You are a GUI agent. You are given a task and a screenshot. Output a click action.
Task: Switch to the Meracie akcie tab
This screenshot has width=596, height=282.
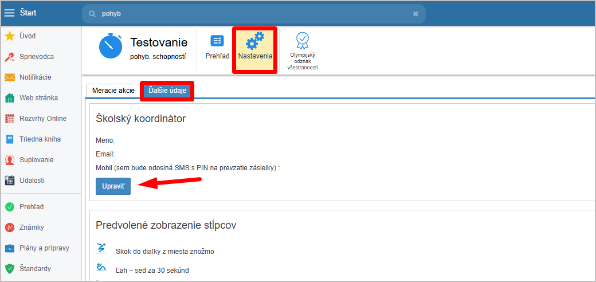pos(113,91)
